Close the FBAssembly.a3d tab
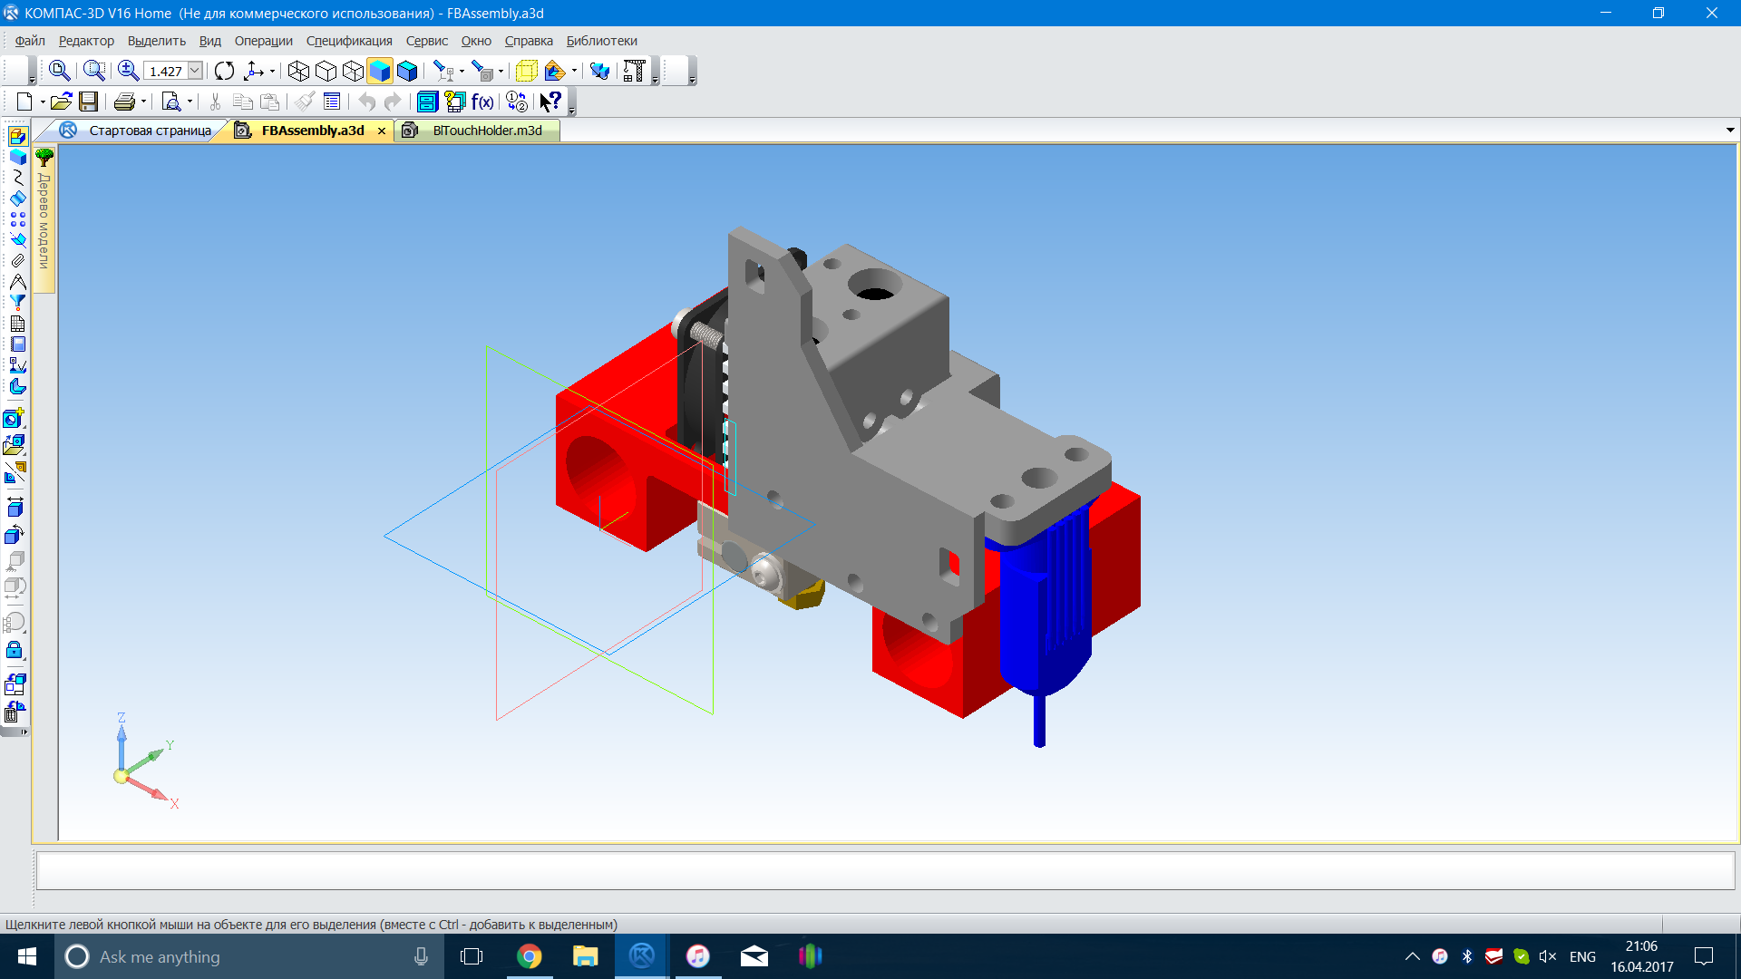1741x979 pixels. [x=382, y=131]
